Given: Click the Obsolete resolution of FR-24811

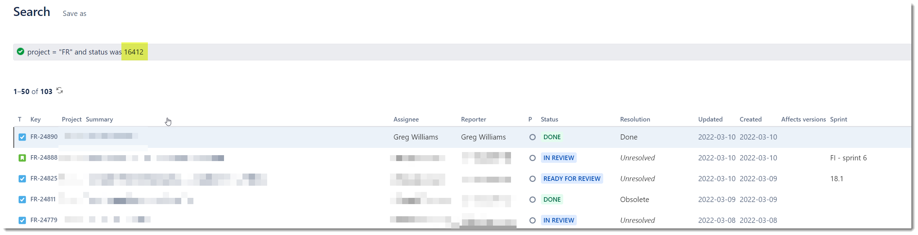Looking at the screenshot, I should (634, 200).
